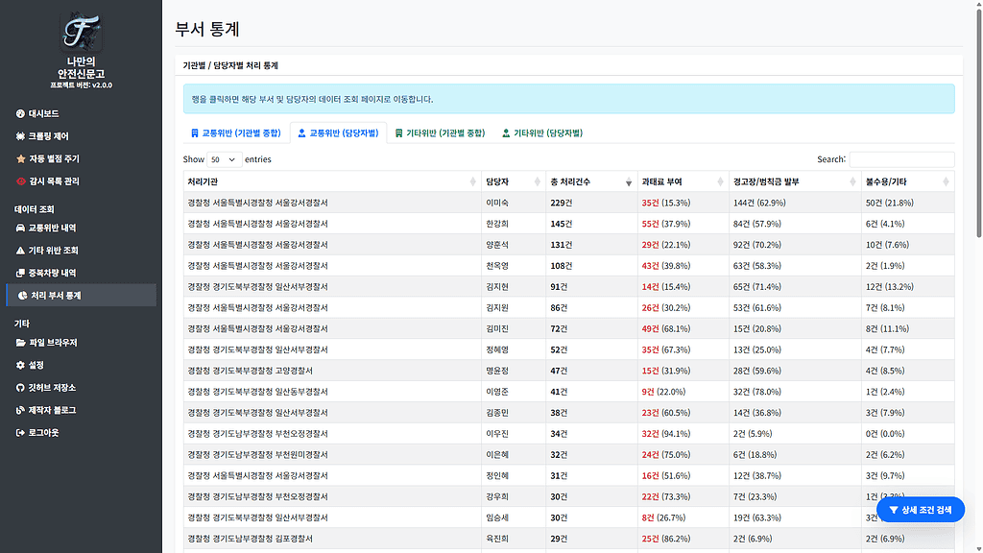Select the 자동 벌점 주기 star icon
This screenshot has height=553, width=983.
pyautogui.click(x=20, y=158)
